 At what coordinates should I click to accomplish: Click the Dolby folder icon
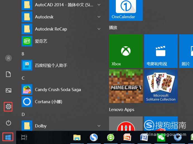click(27, 126)
